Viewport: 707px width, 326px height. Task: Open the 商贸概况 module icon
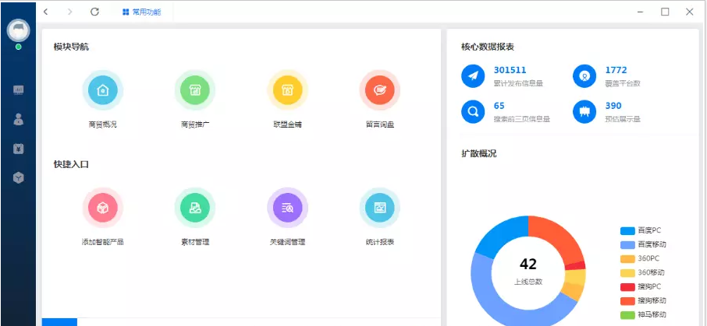[x=102, y=90]
